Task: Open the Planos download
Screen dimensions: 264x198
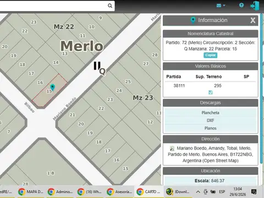Action: pyautogui.click(x=210, y=128)
